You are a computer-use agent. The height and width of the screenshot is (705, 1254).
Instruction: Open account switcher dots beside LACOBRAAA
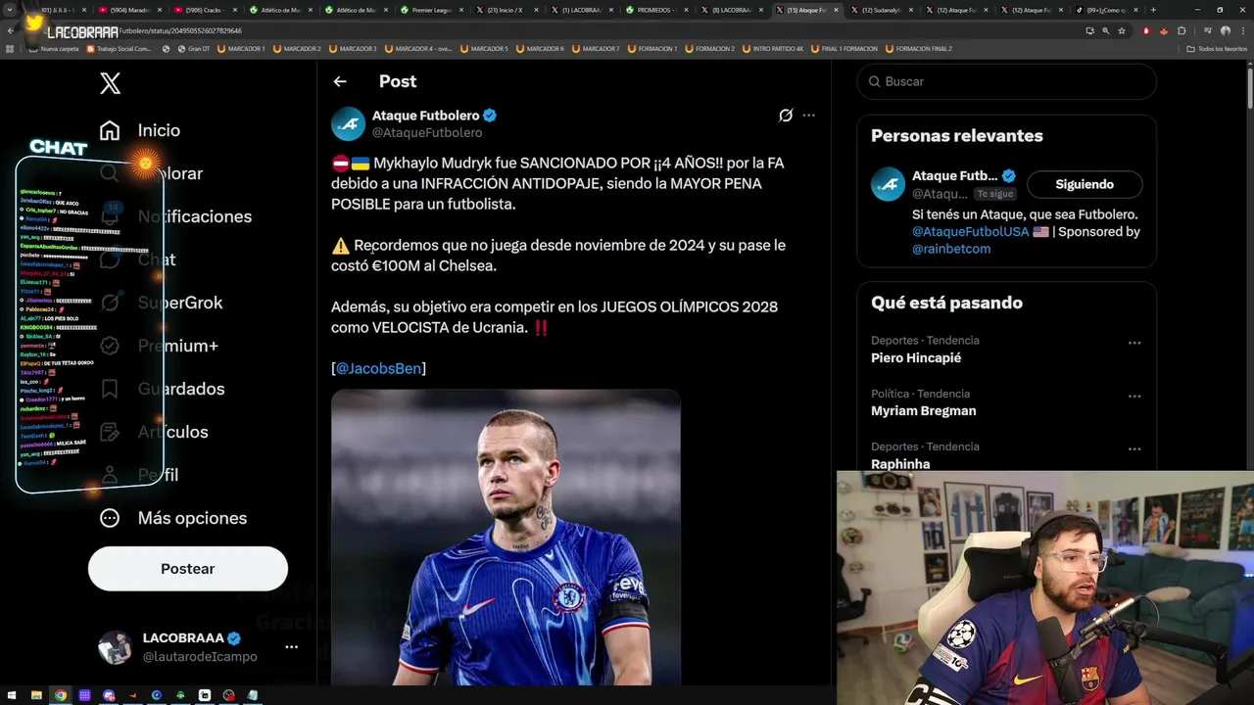[291, 647]
